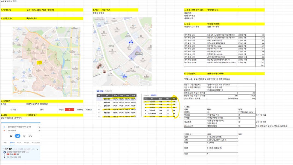The image size is (293, 165).
Task: Select the bicycle route icon
Action: tap(30, 136)
